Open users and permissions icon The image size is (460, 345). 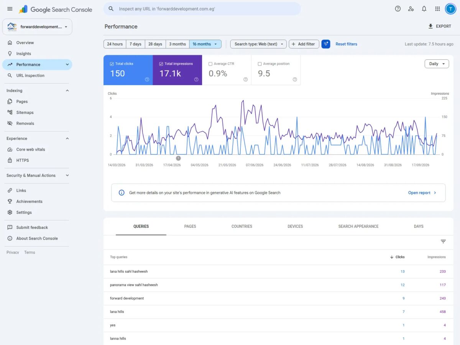[x=411, y=9]
